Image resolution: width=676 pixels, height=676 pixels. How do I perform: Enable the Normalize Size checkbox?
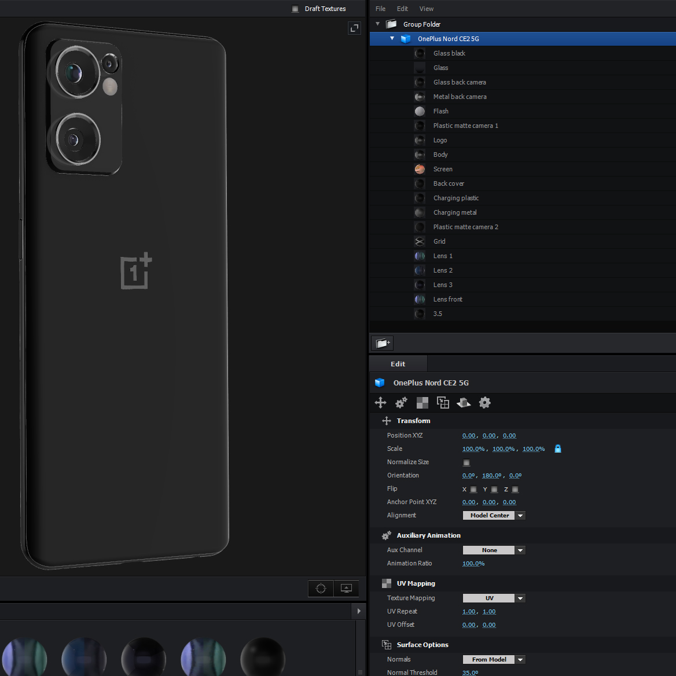coord(466,462)
